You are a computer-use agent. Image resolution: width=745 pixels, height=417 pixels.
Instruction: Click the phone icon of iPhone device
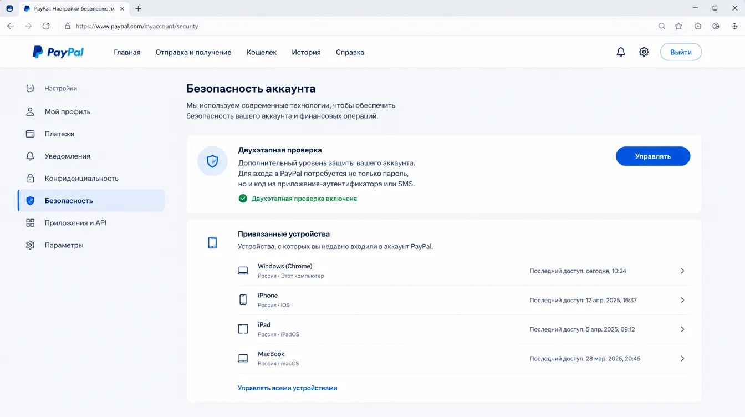point(243,300)
